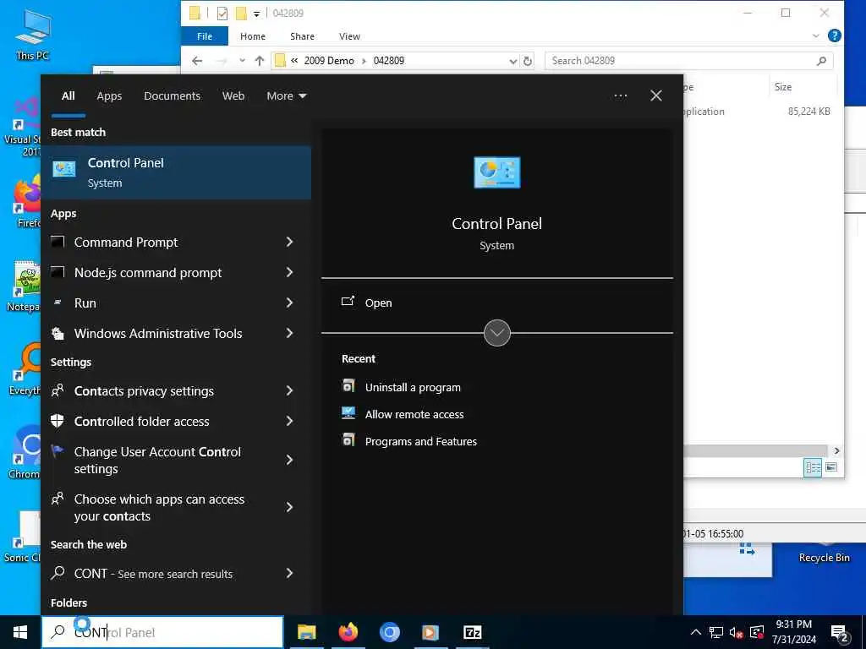The height and width of the screenshot is (649, 866).
Task: Click the large Control Panel preview icon
Action: (496, 172)
